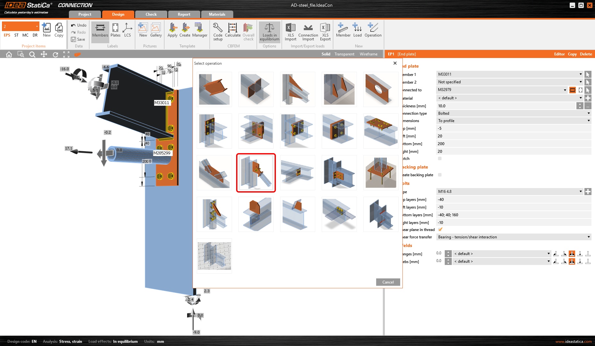Enable the Notch checkbox
595x346 pixels.
(x=440, y=159)
